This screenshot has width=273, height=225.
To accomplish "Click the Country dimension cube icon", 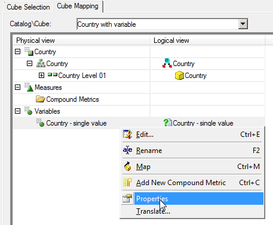I will [29, 51].
